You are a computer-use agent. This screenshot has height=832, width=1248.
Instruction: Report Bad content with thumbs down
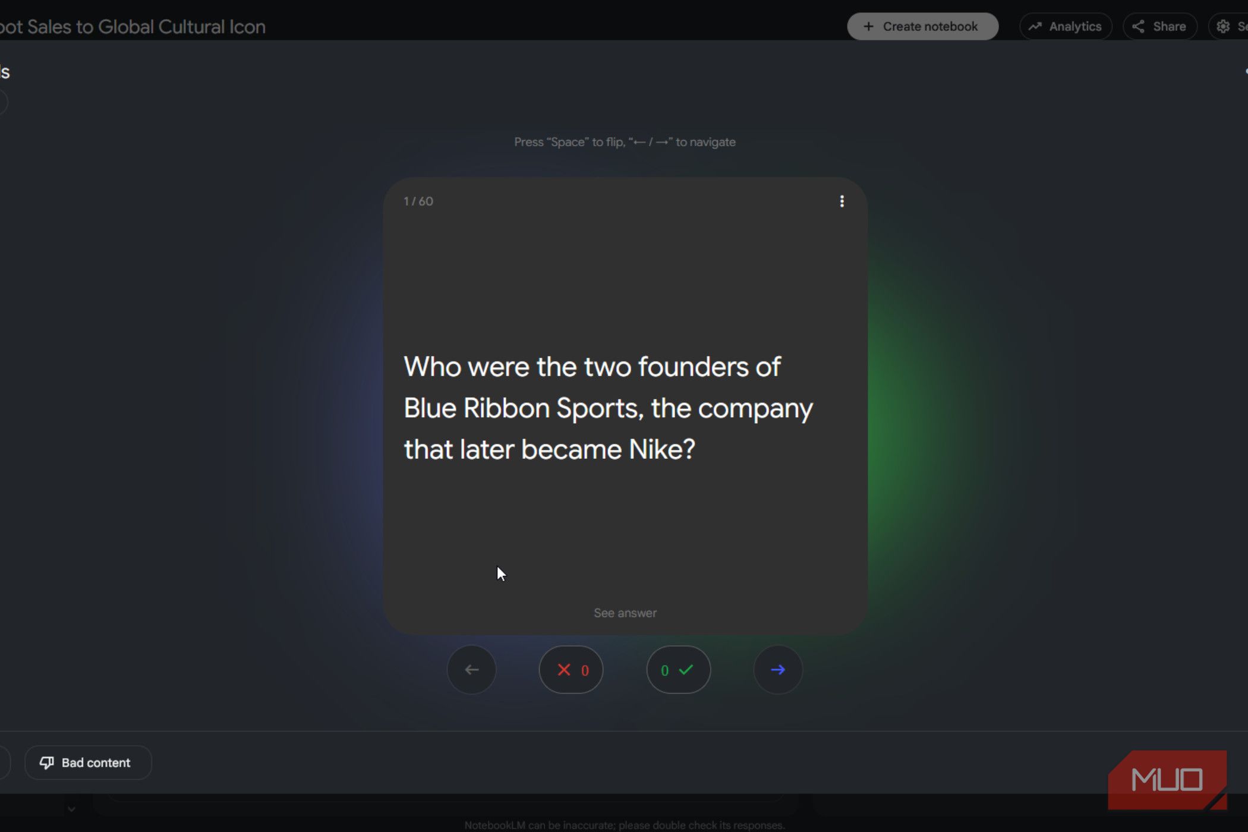point(88,762)
